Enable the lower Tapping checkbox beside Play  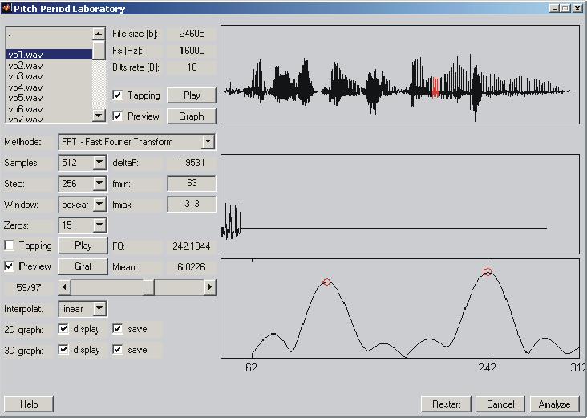click(9, 246)
